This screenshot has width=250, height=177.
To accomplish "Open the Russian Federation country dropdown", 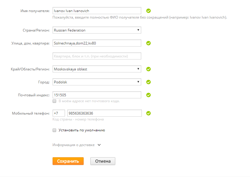I will tap(97, 30).
